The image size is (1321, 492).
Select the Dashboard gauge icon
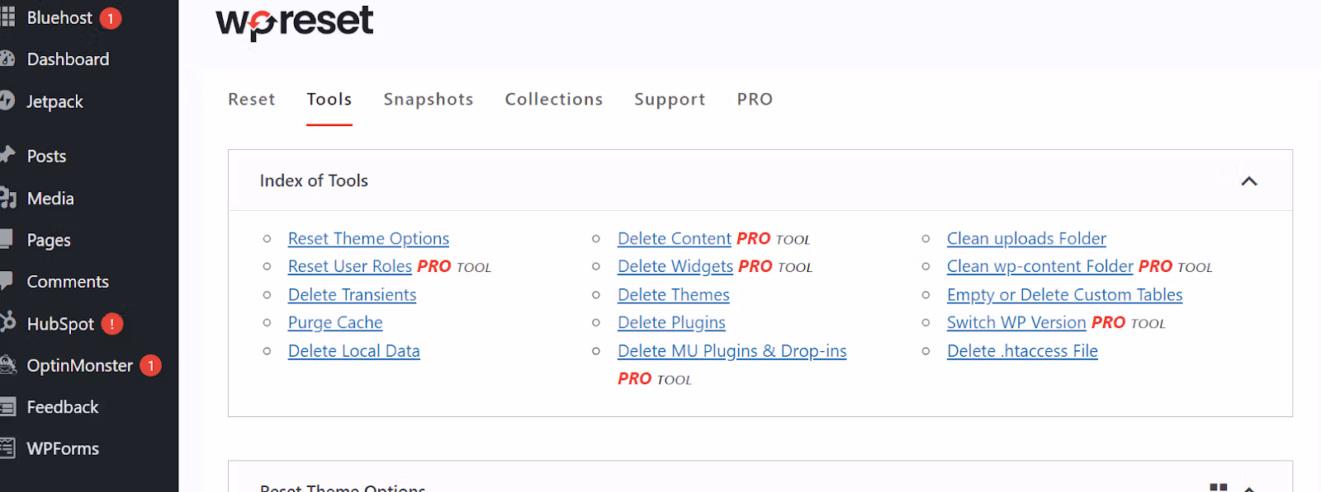pyautogui.click(x=8, y=59)
